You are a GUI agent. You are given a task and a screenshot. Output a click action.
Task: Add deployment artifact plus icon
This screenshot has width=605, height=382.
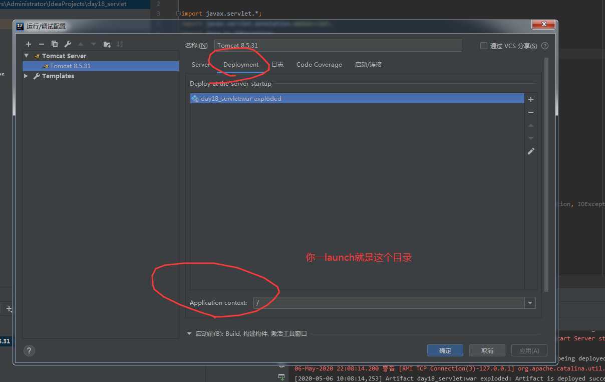(531, 99)
